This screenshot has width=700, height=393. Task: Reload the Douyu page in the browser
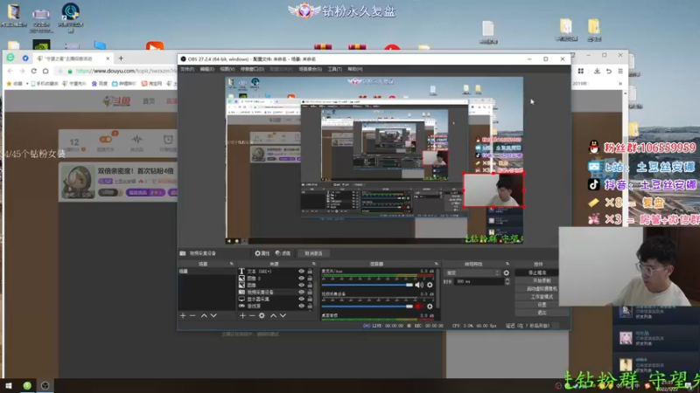[x=34, y=71]
